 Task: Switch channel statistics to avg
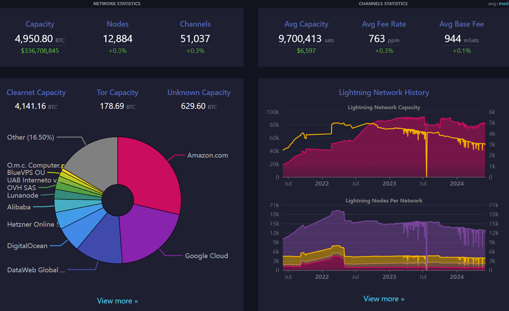point(492,3)
